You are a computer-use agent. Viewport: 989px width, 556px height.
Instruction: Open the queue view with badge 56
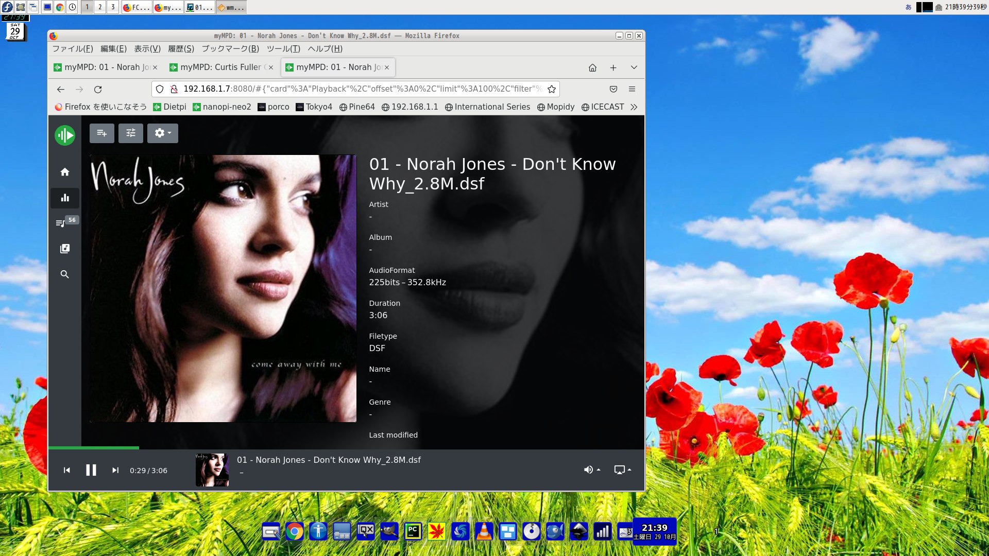62,223
